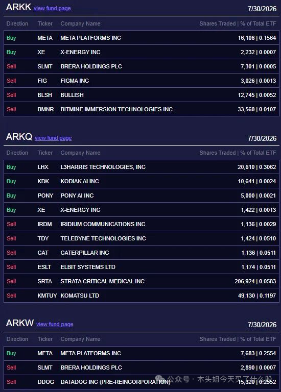Click the Ticker column header in ARKK
The image size is (281, 392).
[45, 23]
